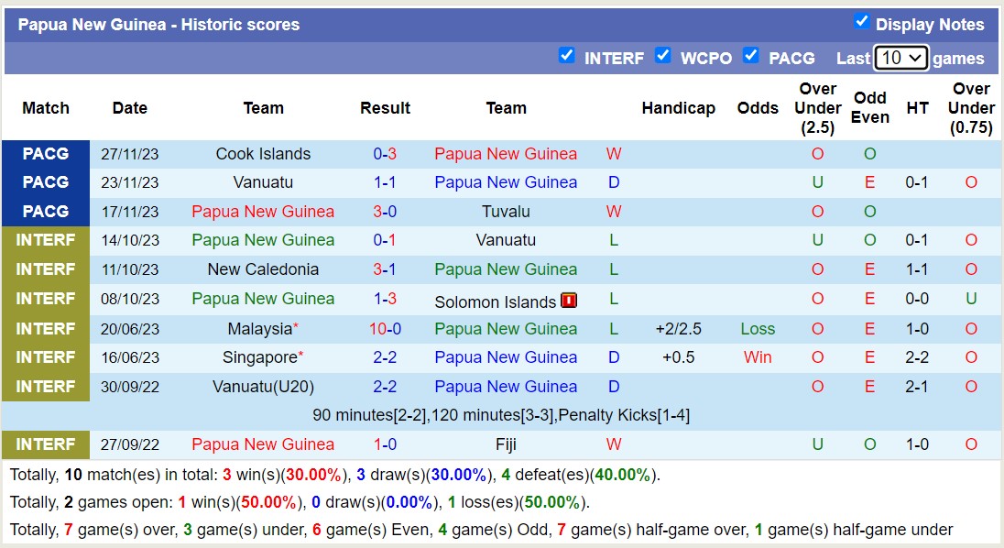1004x548 pixels.
Task: Click the PACG badge on the first row
Action: click(46, 153)
